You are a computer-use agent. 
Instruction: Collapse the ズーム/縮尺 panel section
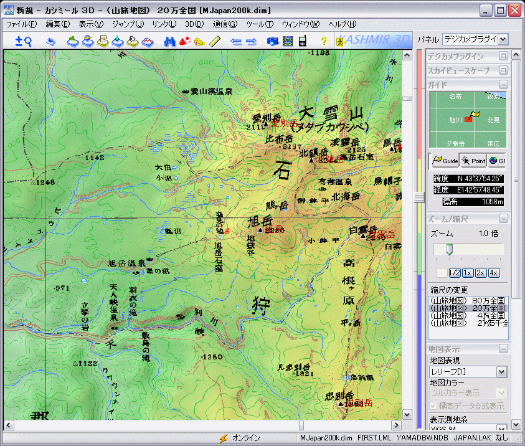point(503,219)
